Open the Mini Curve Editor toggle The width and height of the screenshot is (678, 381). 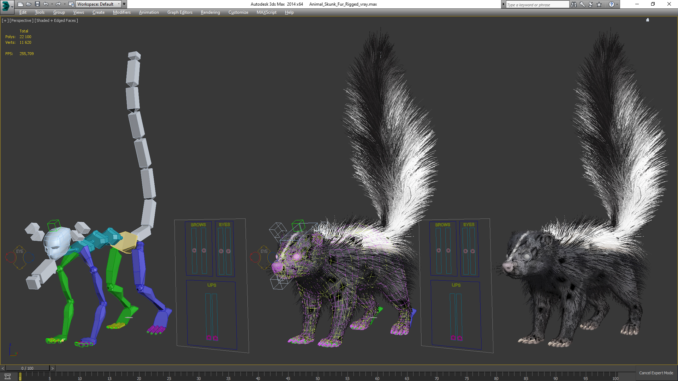7,376
